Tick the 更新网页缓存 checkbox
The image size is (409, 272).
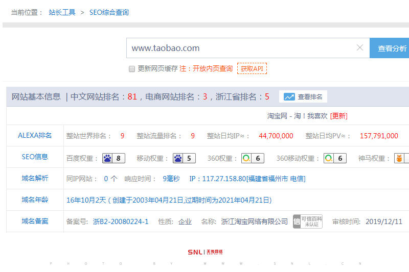pos(132,69)
